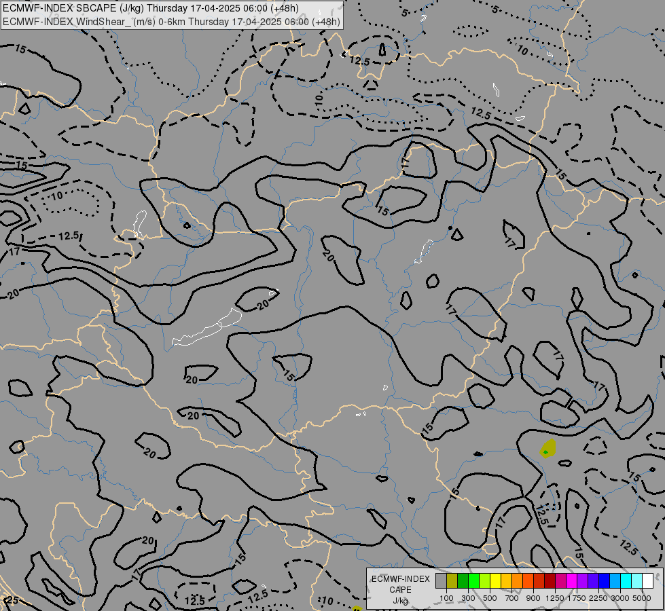Click the legend unit 'J/kg'
The image size is (665, 611).
coord(400,601)
